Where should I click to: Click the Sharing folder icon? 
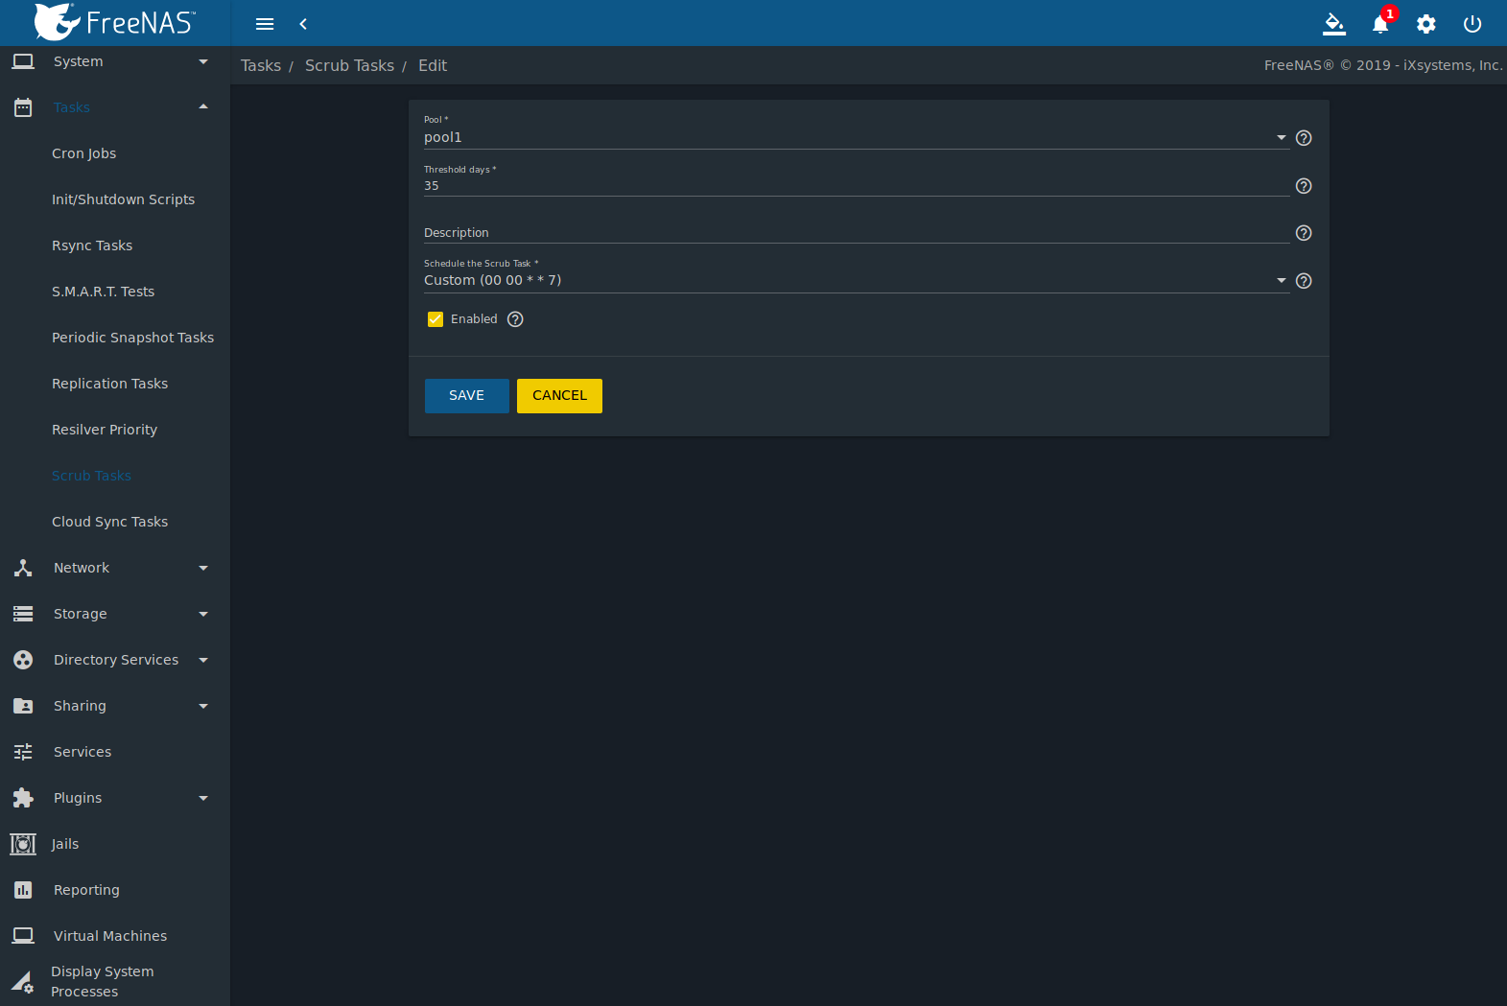pyautogui.click(x=23, y=706)
